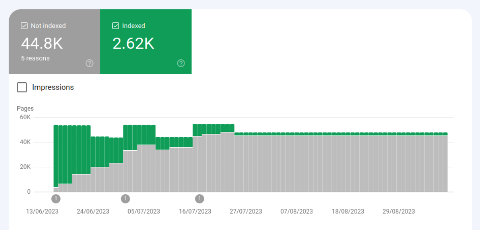Click annotation marker above 16/07/2023 date
The width and height of the screenshot is (480, 230).
(x=199, y=199)
